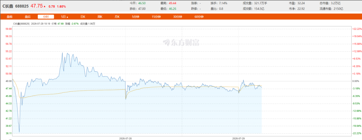The width and height of the screenshot is (362, 140).
Task: Select the 分时 intraday tab
Action: pos(46,17)
